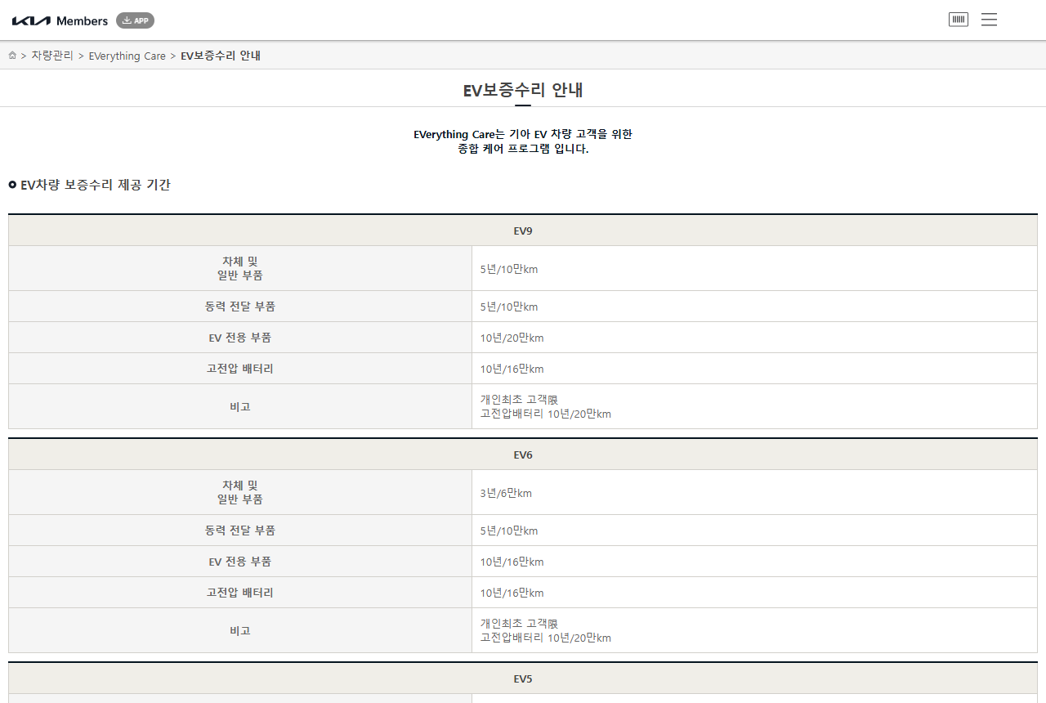Screen dimensions: 1046x703
Task: Click 차체 및 일반 부품 in EV9 table
Action: [x=240, y=268]
